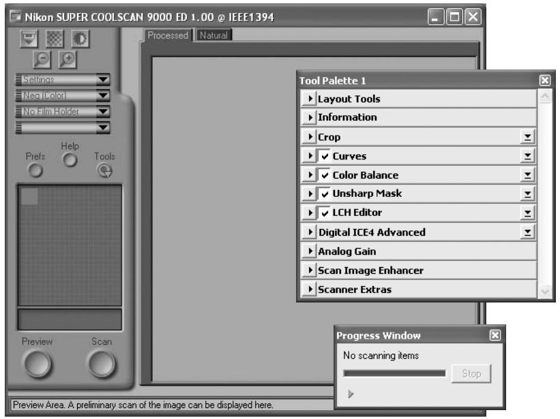
Task: Click the round Preview button
Action: (x=38, y=364)
